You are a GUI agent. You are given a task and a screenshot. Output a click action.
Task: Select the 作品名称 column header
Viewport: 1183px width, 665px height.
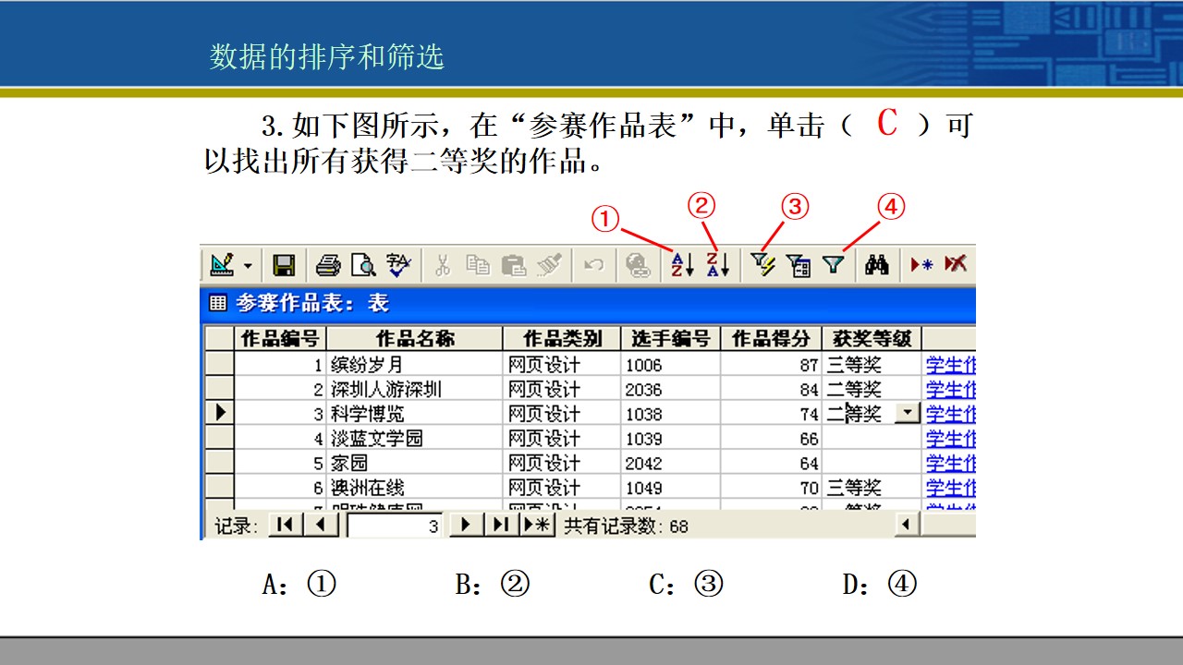click(415, 338)
